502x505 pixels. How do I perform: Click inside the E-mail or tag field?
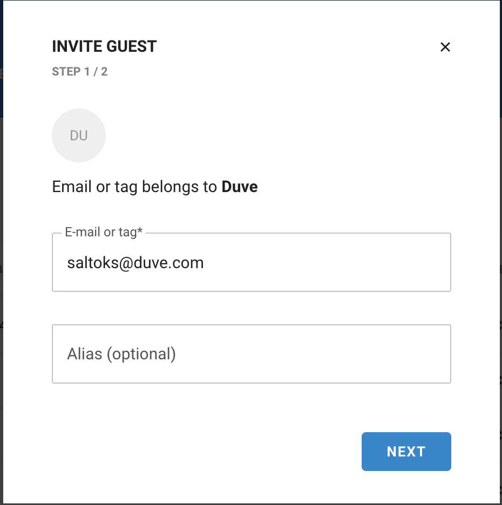pyautogui.click(x=251, y=262)
